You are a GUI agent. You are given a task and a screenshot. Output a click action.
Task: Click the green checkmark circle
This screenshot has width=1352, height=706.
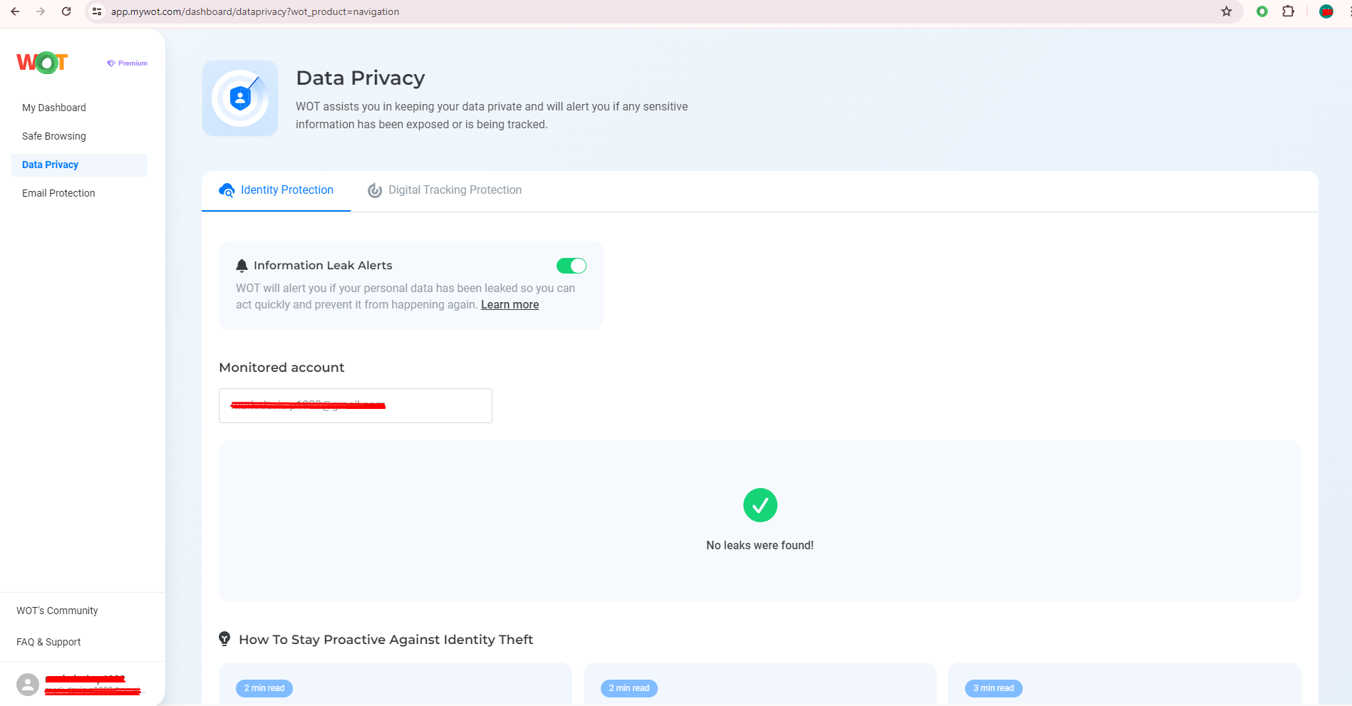click(x=760, y=505)
